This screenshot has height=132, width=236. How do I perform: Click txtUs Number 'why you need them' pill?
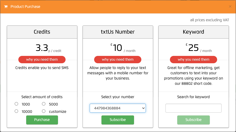[x=118, y=60]
